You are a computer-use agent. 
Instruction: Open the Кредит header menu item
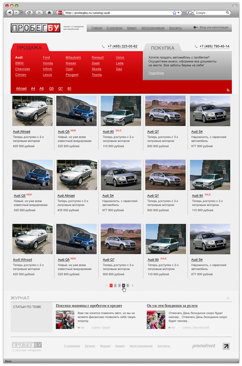tap(132, 28)
